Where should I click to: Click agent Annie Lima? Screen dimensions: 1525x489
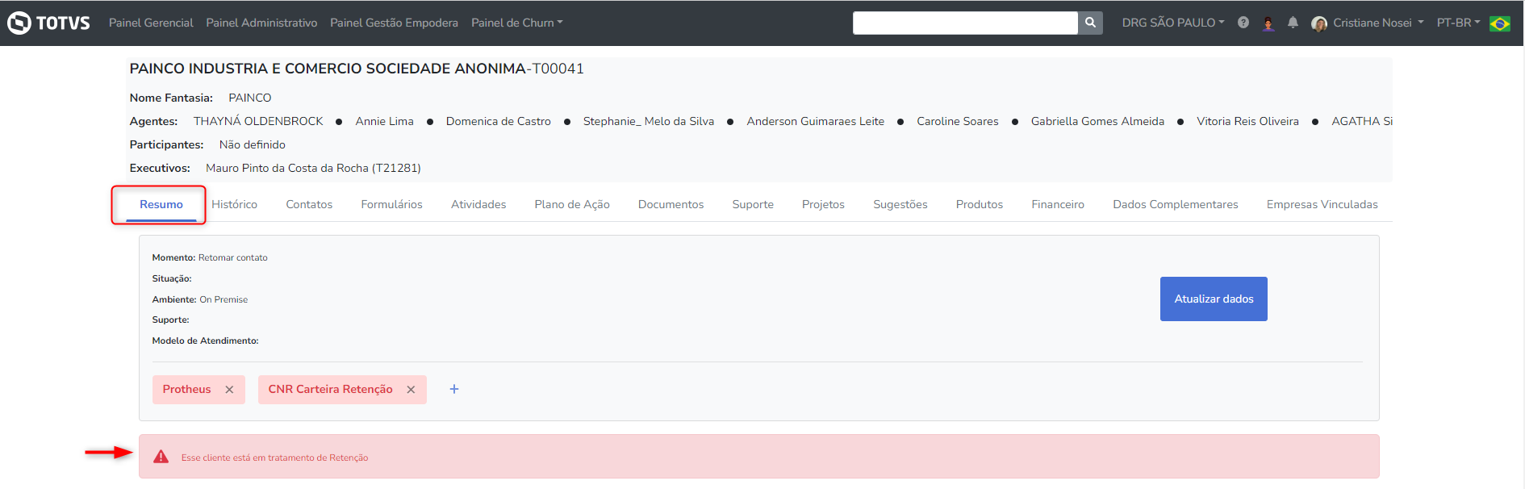pos(384,121)
